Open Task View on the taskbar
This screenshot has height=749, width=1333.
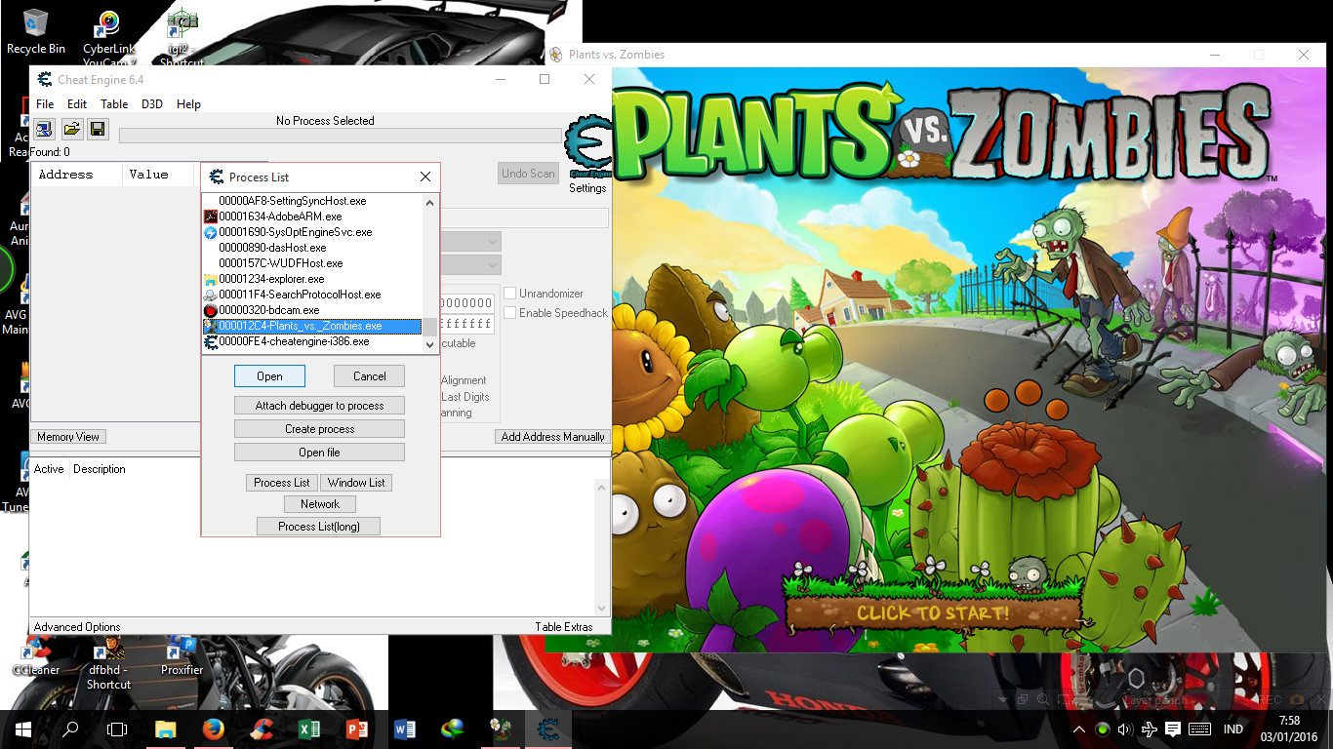click(117, 729)
